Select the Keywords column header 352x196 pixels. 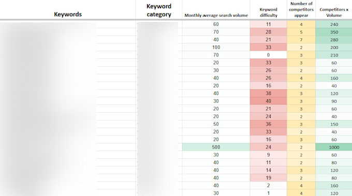[x=68, y=14]
